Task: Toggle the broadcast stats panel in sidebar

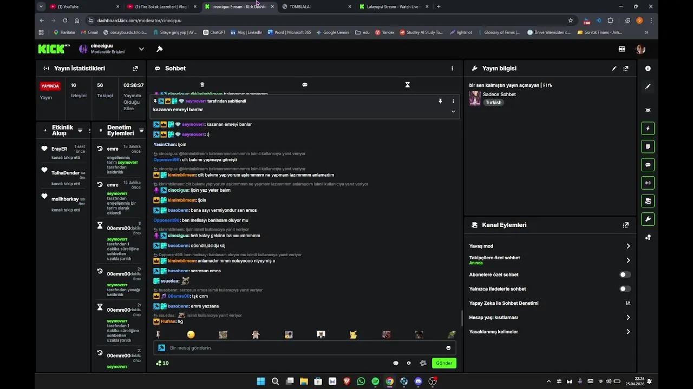Action: point(648,183)
